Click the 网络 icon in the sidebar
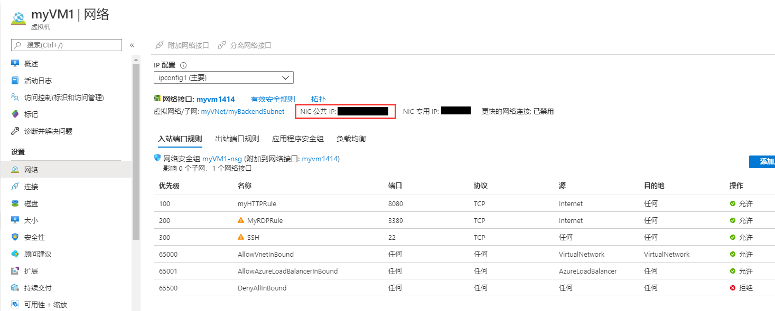Viewport: 775px width, 311px height. [x=15, y=170]
